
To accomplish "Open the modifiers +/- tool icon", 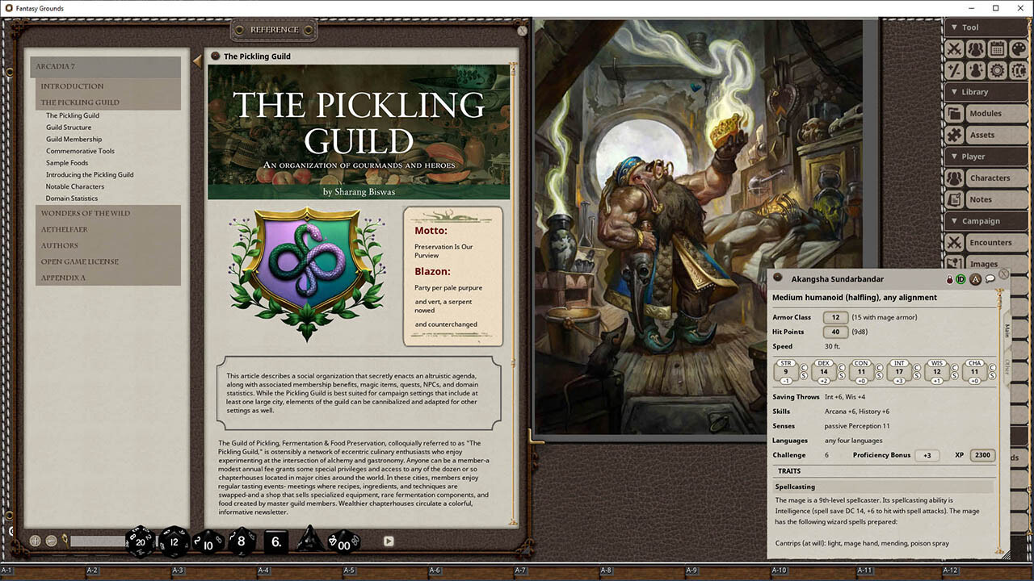I will click(955, 71).
